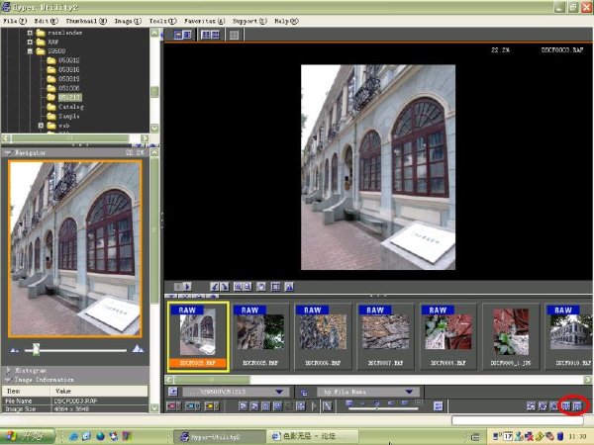The image size is (594, 445).
Task: Click the small mountain zoom-out icon in Navigator
Action: (15, 350)
